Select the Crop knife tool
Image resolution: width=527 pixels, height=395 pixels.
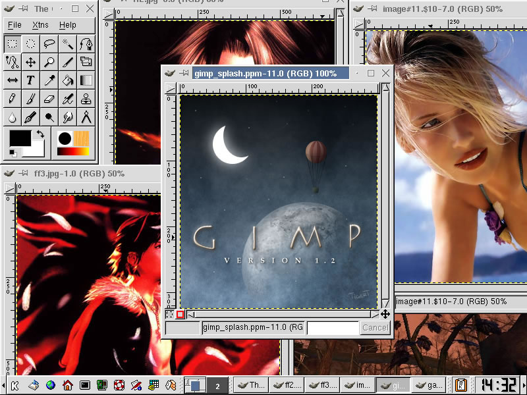coord(68,62)
